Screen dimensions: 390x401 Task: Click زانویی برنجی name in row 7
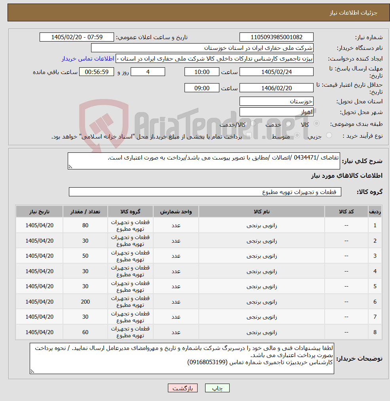click(x=262, y=317)
